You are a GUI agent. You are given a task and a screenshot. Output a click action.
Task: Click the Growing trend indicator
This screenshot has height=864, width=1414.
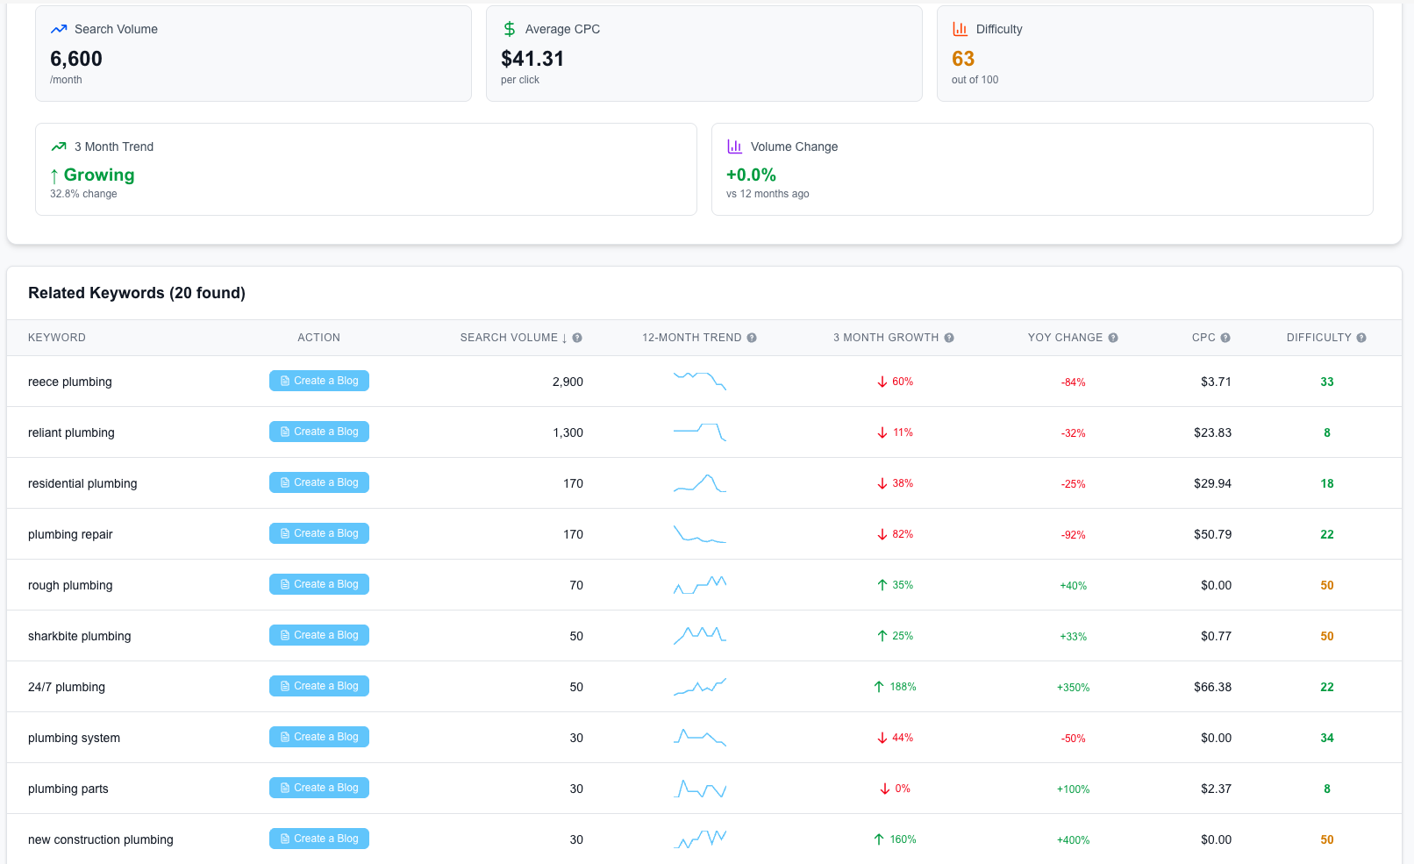(99, 175)
